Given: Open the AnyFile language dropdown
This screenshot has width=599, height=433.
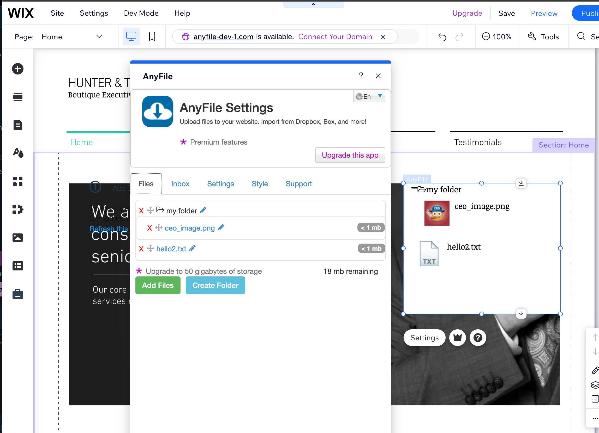Looking at the screenshot, I should (369, 96).
